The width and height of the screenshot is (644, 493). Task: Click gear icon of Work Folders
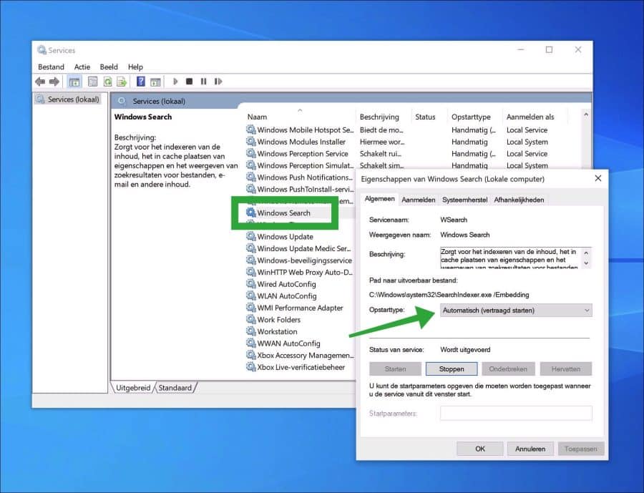(x=251, y=320)
